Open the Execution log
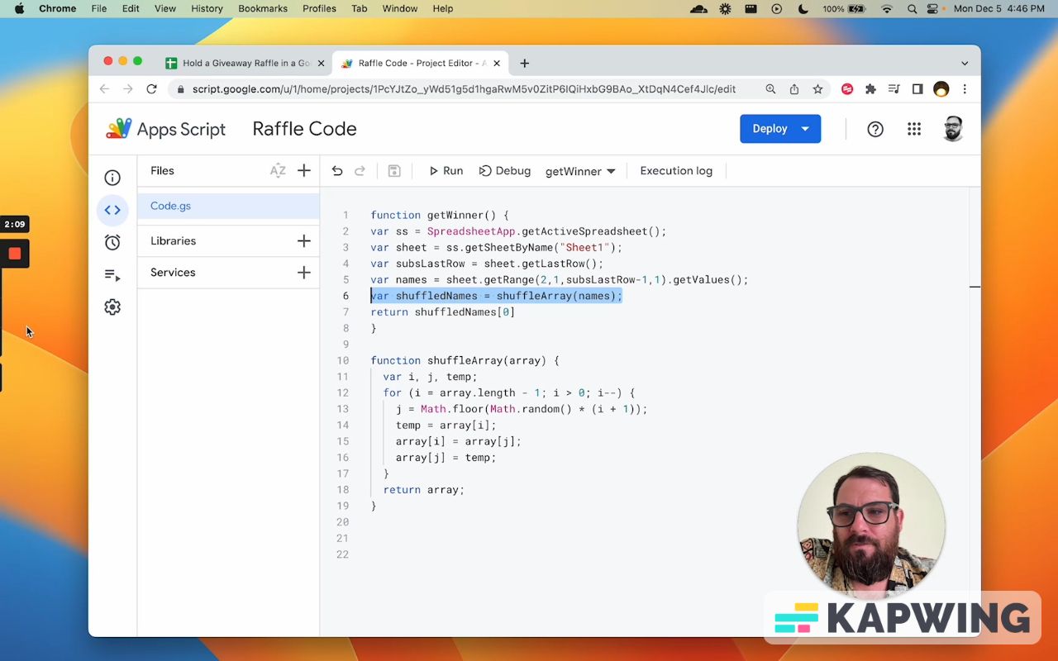 tap(676, 171)
